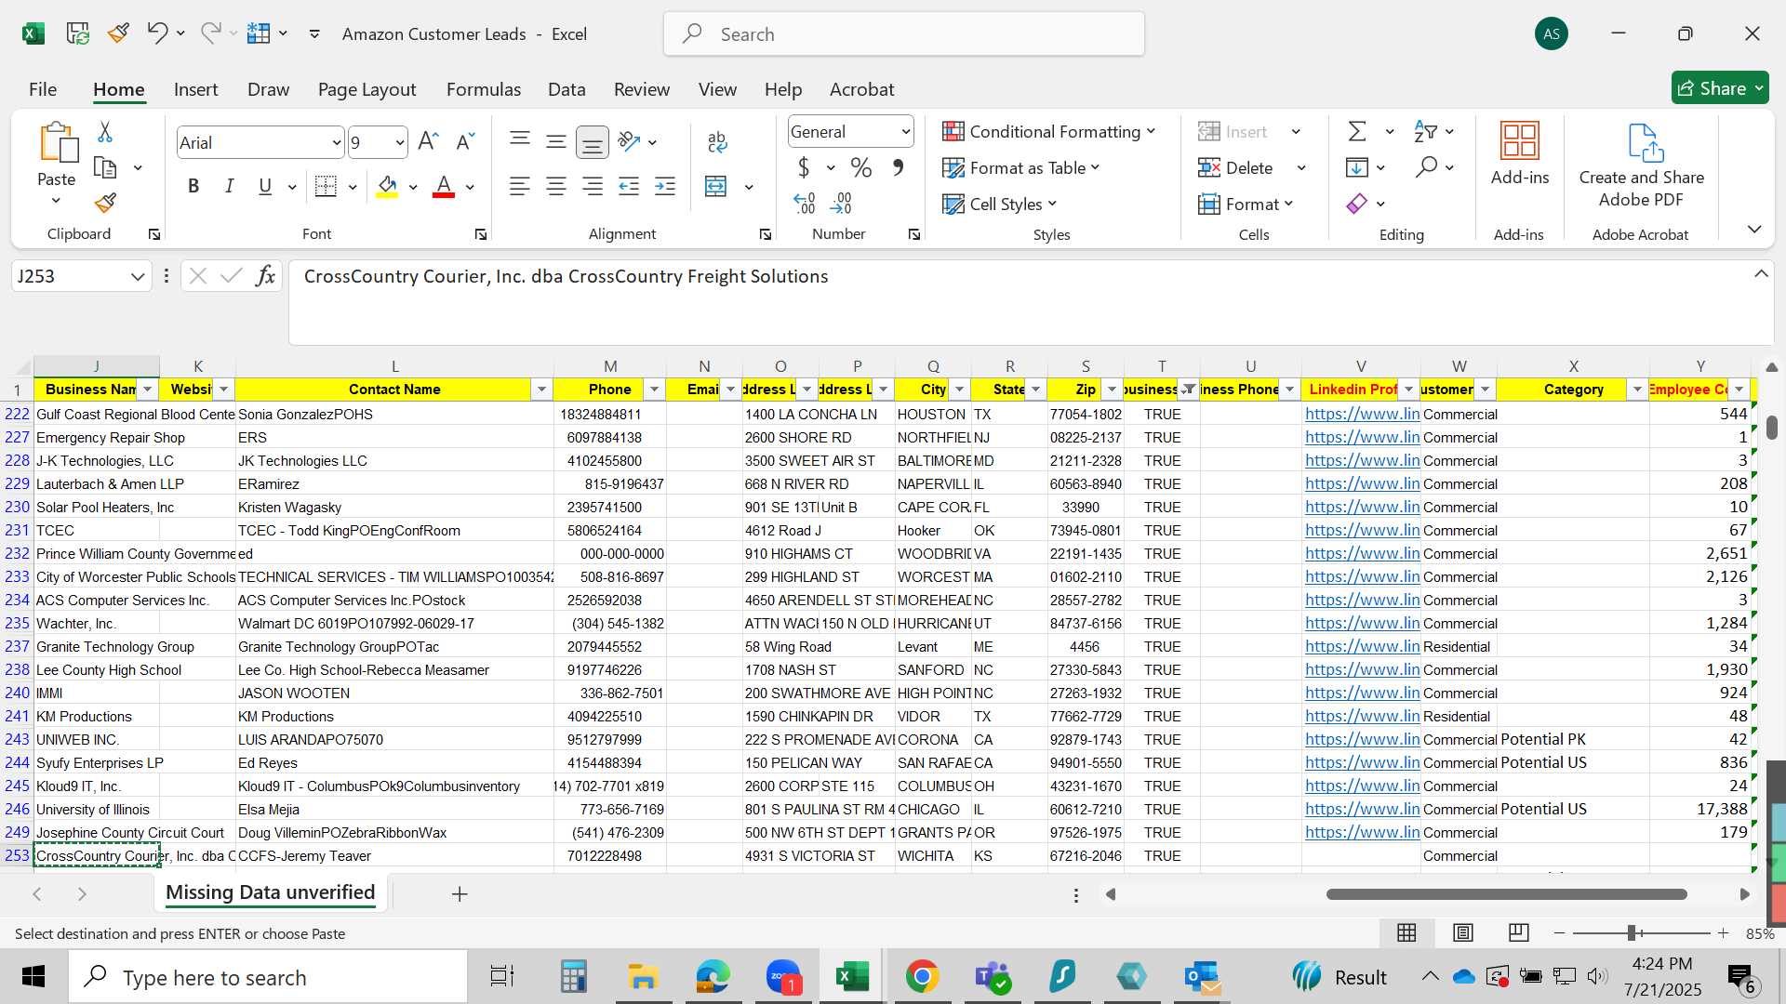Switch to the Page Layout tab
Viewport: 1786px width, 1004px height.
pos(367,89)
